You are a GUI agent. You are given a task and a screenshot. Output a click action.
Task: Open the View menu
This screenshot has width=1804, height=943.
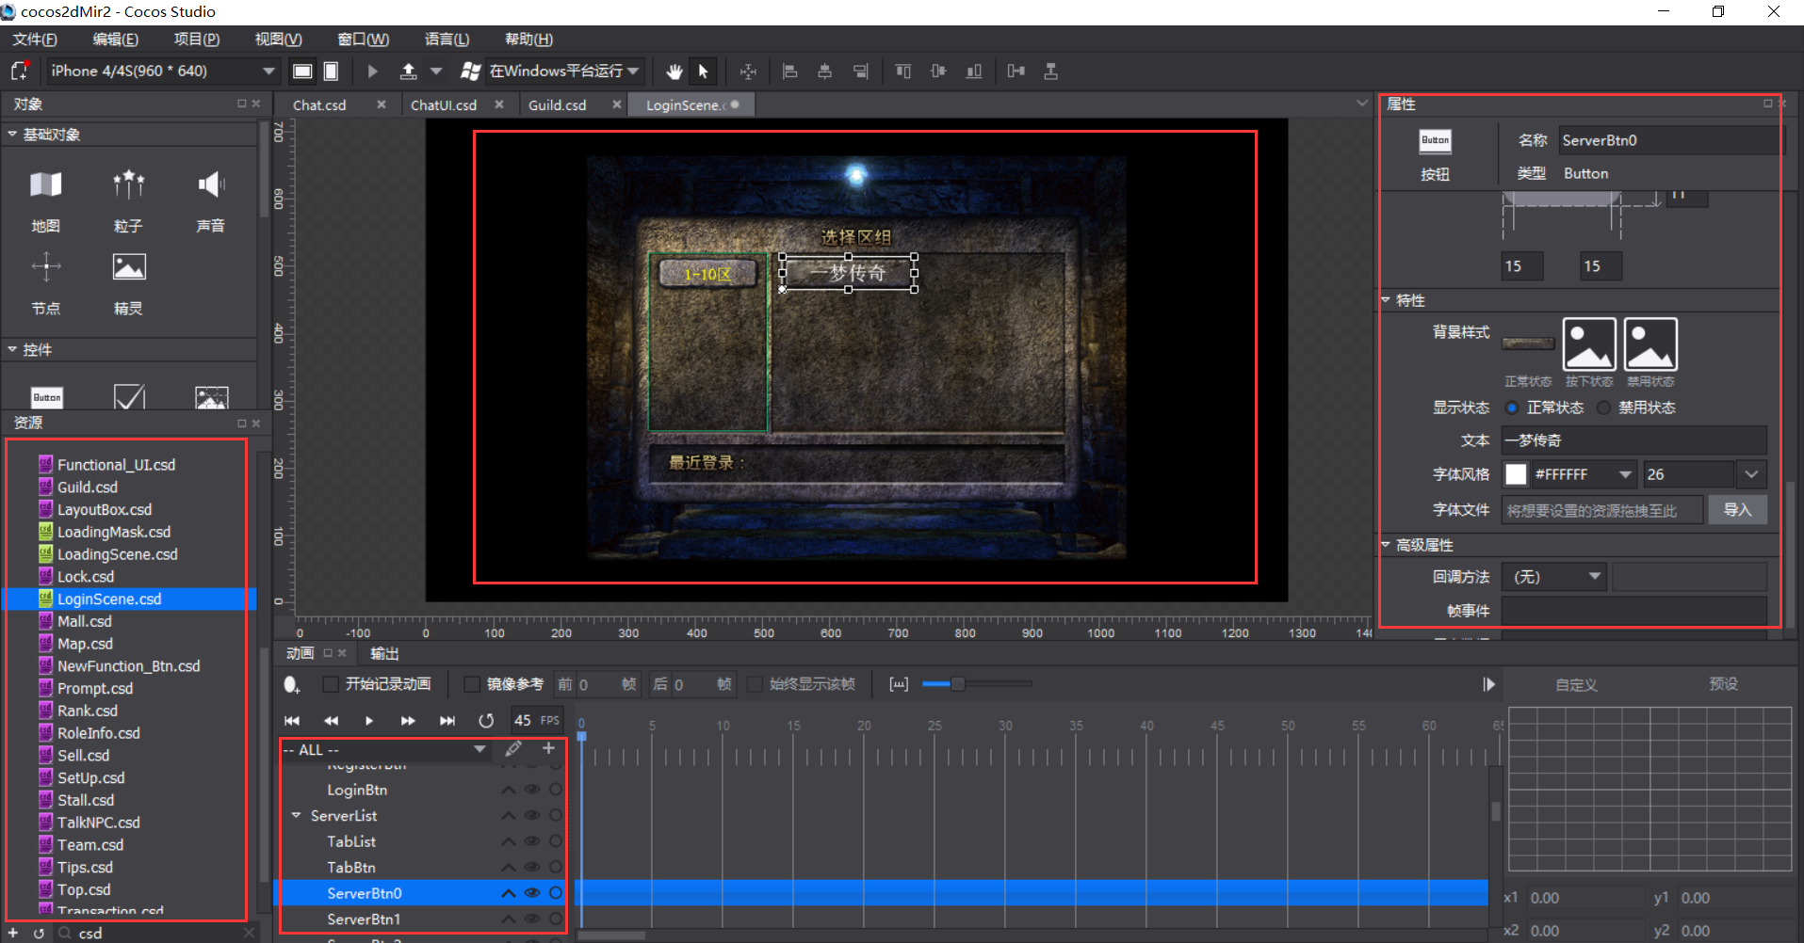278,40
